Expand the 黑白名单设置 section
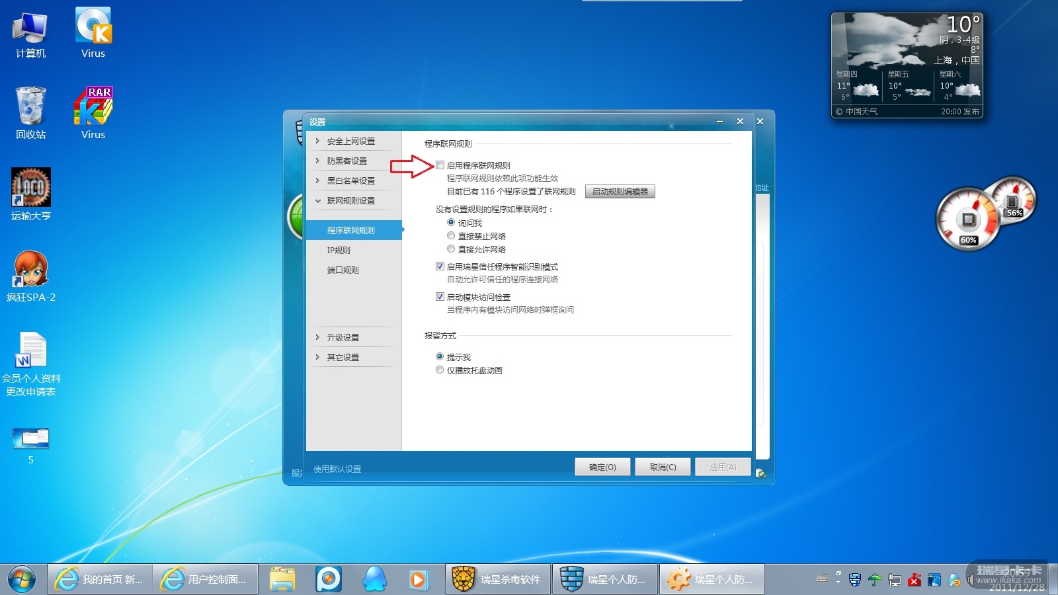This screenshot has width=1058, height=595. coord(354,180)
